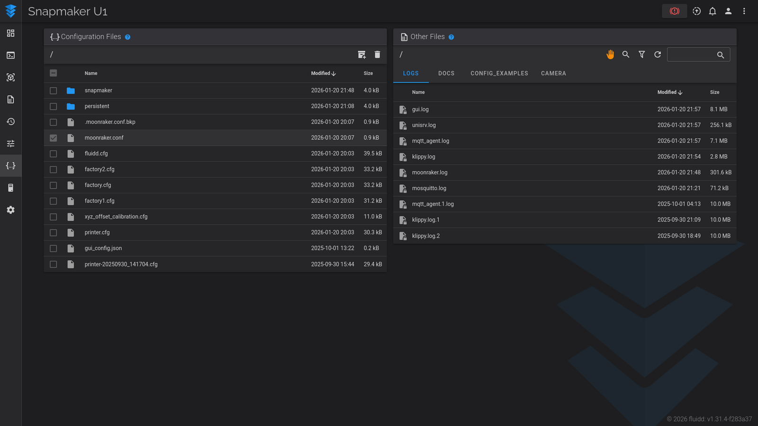Open the upload and print icon
The height and width of the screenshot is (426, 758).
(696, 11)
